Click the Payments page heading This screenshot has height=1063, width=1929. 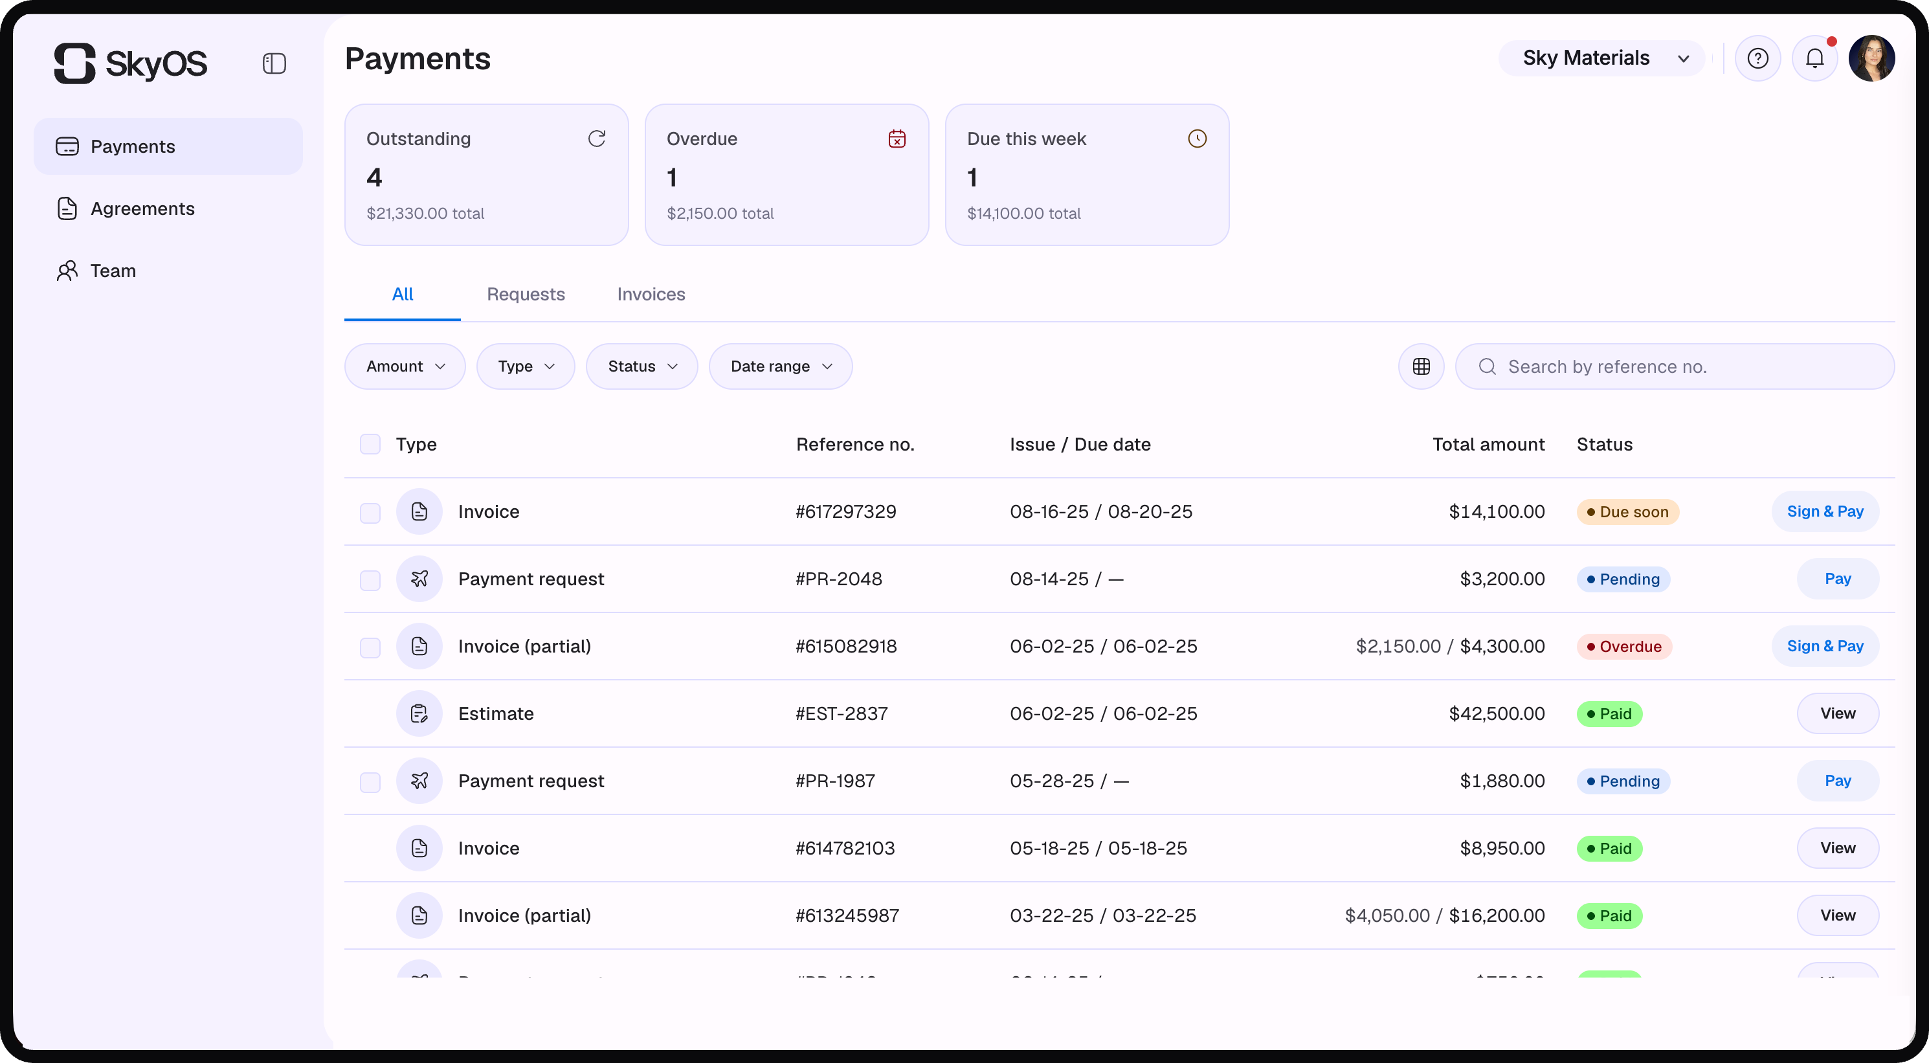418,59
